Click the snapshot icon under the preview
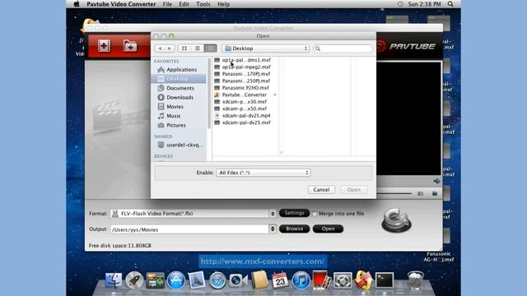The height and width of the screenshot is (296, 527). point(421,194)
